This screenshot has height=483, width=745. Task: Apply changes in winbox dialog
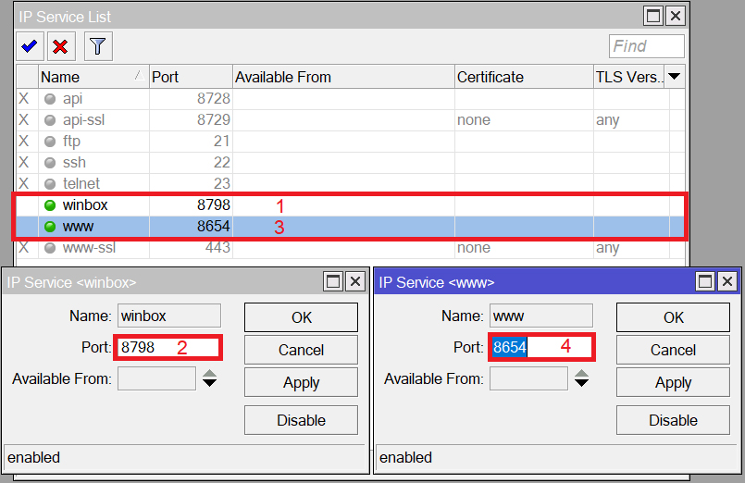[301, 382]
